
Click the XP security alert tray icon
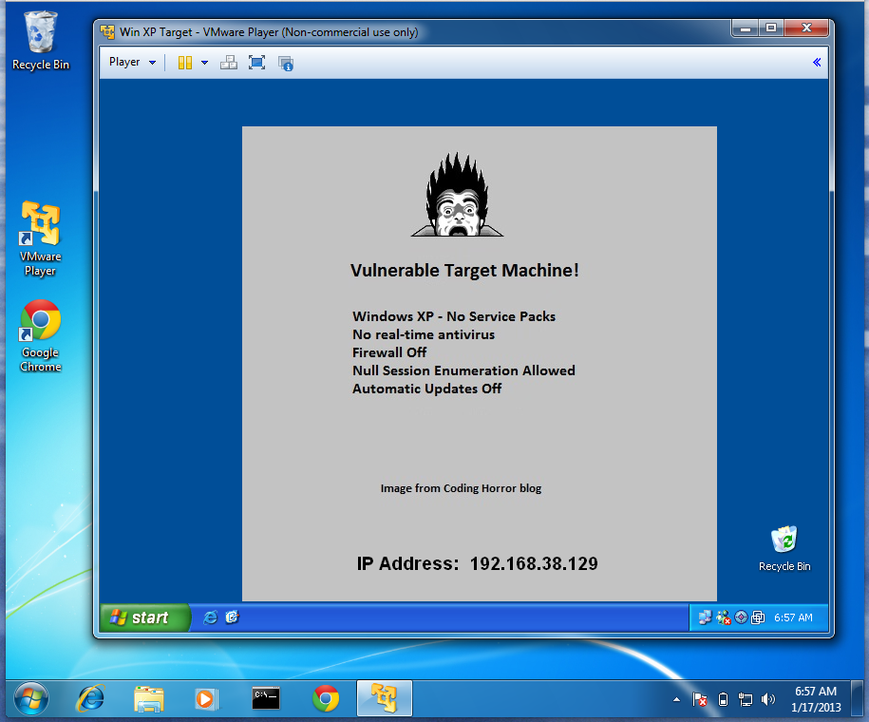pyautogui.click(x=724, y=617)
